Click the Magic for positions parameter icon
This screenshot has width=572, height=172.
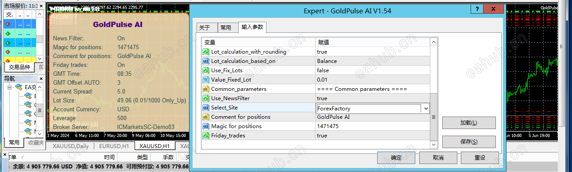click(206, 126)
